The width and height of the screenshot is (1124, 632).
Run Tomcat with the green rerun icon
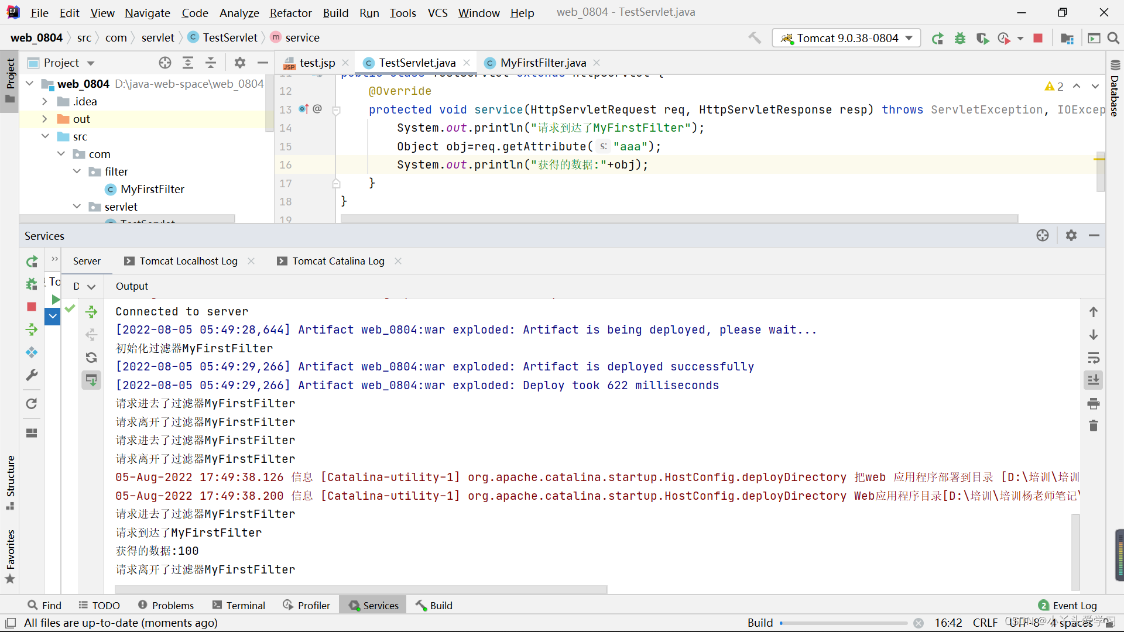(937, 38)
